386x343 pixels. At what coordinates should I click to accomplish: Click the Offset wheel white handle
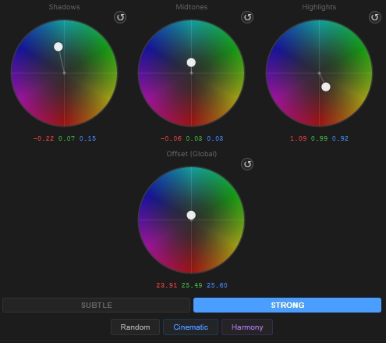click(x=191, y=215)
